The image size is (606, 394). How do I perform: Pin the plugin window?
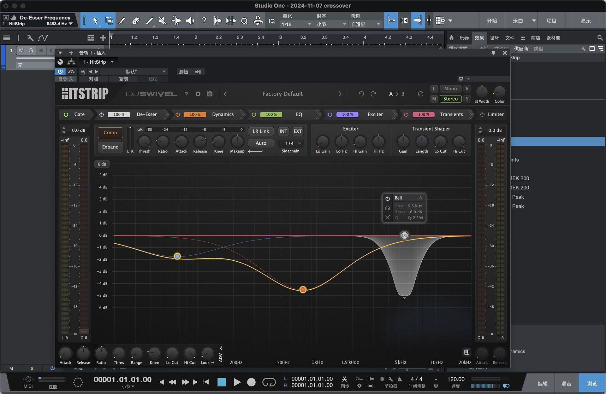pyautogui.click(x=493, y=53)
